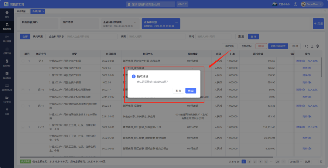Collapse voucher 记-11 row group
328x168 pixels.
click(x=23, y=106)
